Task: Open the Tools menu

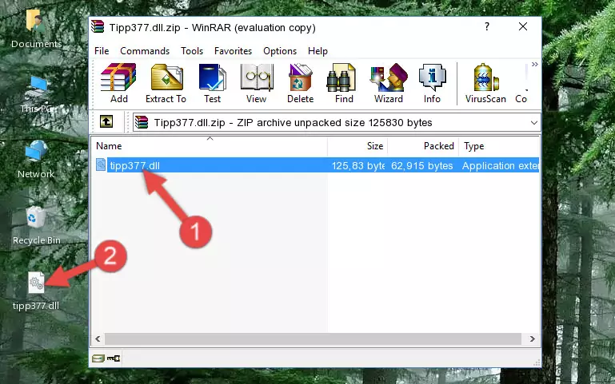Action: (x=192, y=51)
